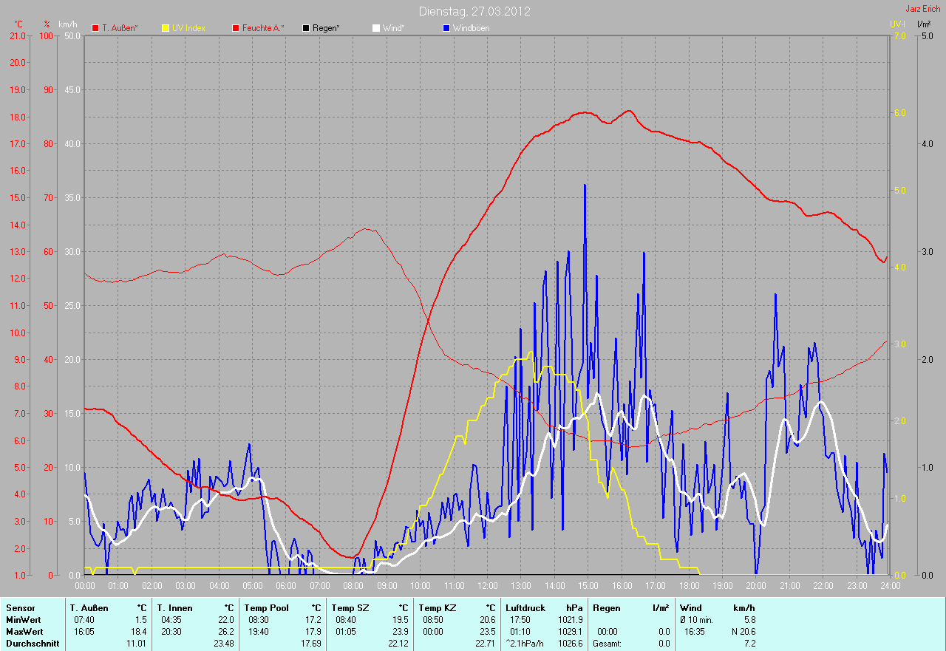Click the black Regen* legend swatch

click(x=305, y=28)
